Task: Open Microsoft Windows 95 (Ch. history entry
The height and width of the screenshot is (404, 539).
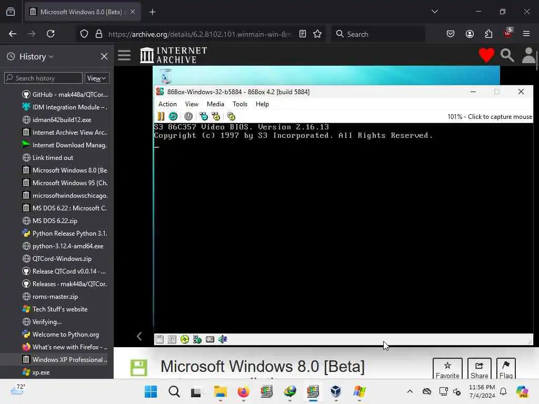Action: coord(65,183)
